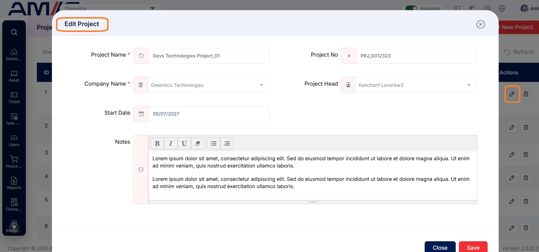Open the Procurement section in sidebar

click(14, 162)
